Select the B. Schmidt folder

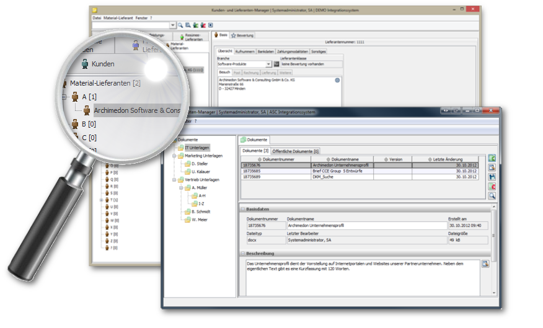pyautogui.click(x=201, y=211)
